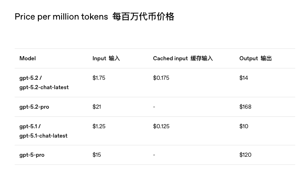Click the $120 output price
The image size is (305, 173).
(245, 155)
